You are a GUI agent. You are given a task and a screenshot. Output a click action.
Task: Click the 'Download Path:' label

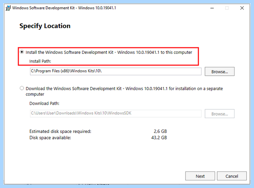tap(44, 103)
